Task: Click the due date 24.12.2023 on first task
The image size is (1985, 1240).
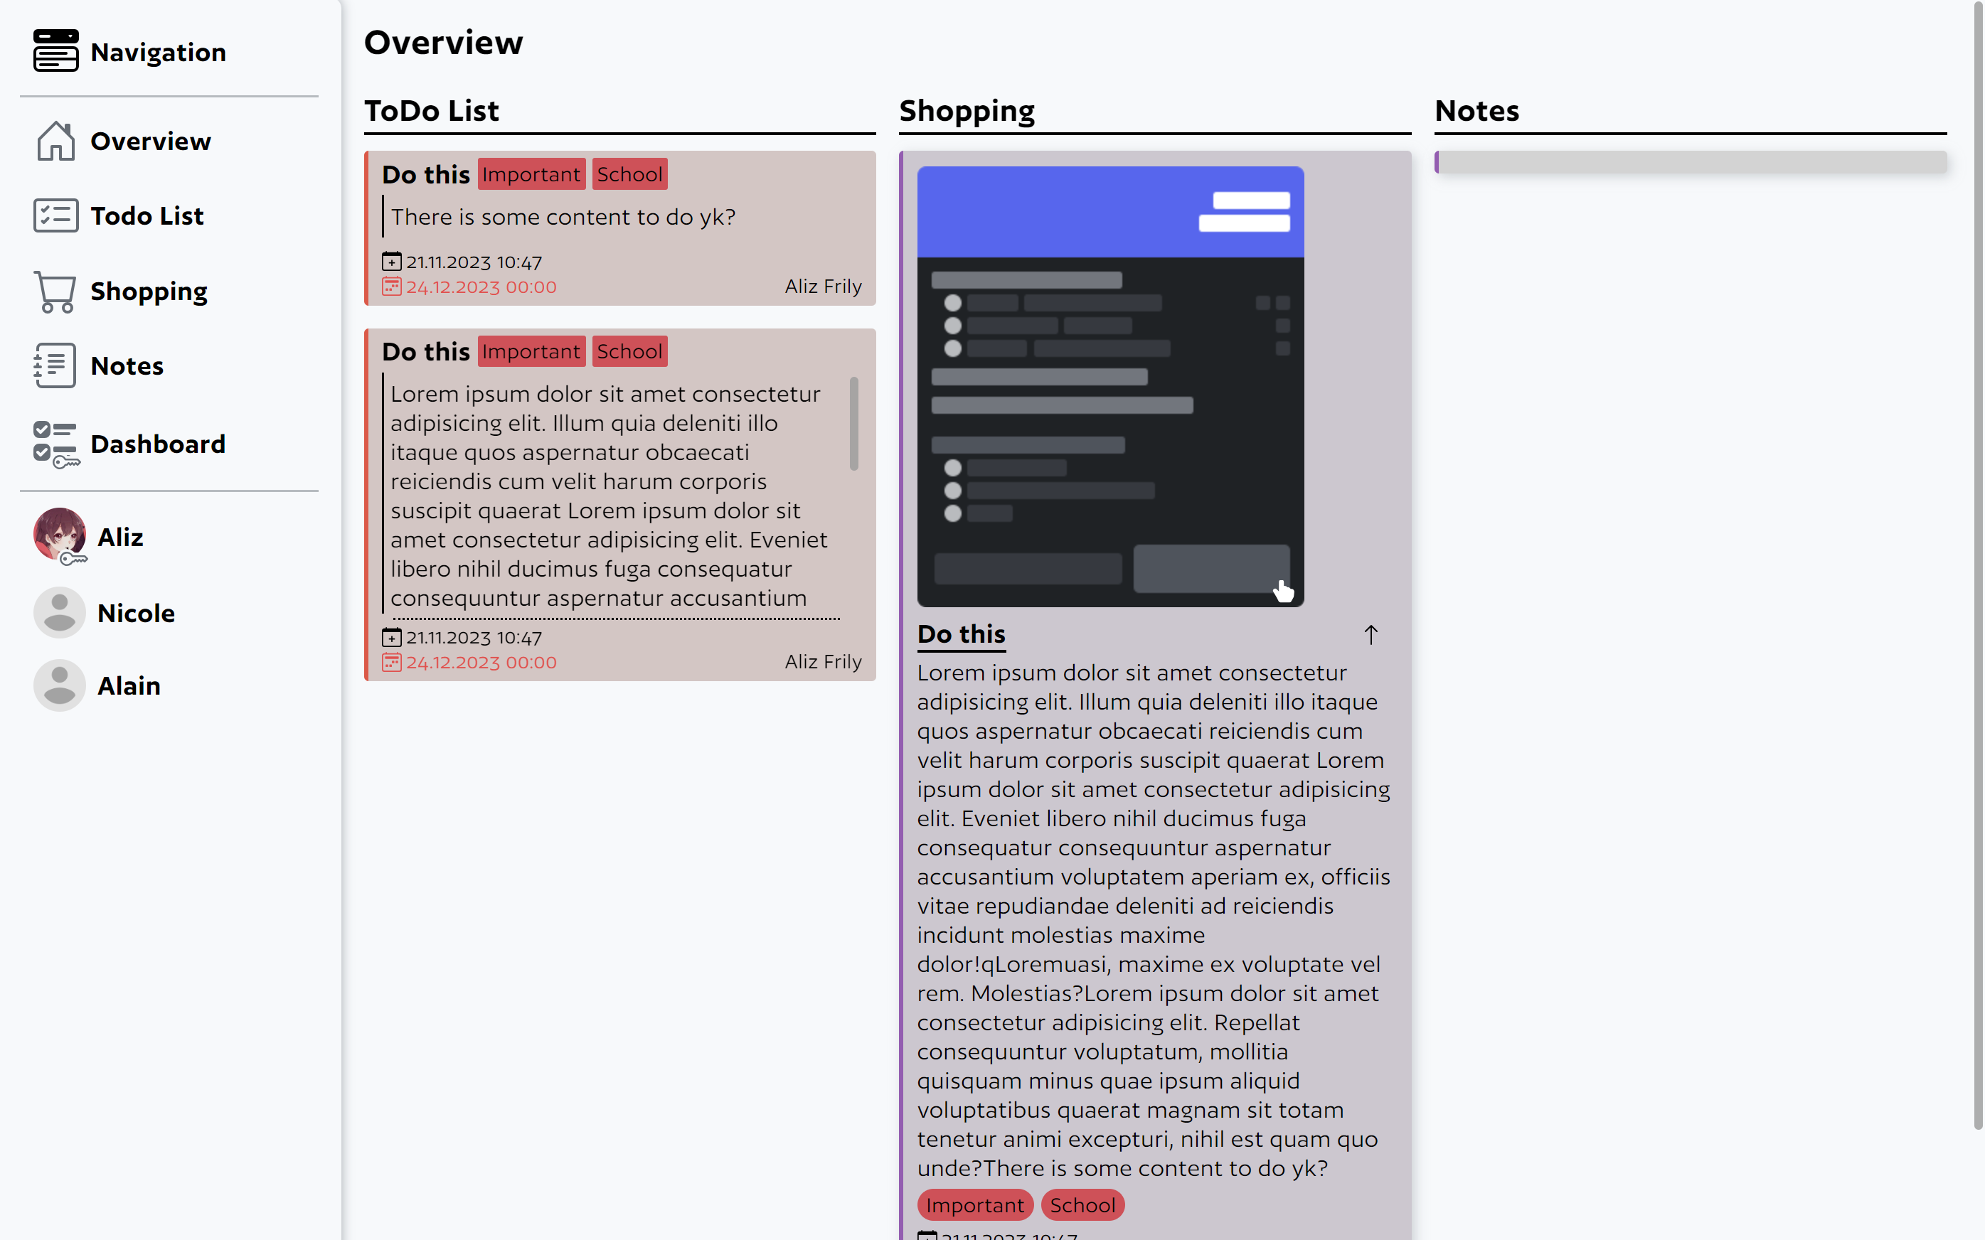Action: tap(481, 287)
